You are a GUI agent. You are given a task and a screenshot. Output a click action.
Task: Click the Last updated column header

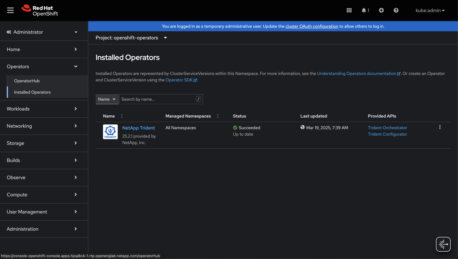coord(314,116)
